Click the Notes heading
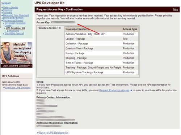This screenshot has height=135, width=181. point(40,82)
